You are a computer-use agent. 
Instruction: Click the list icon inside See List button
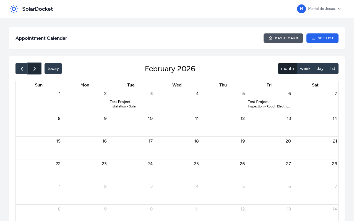point(313,38)
